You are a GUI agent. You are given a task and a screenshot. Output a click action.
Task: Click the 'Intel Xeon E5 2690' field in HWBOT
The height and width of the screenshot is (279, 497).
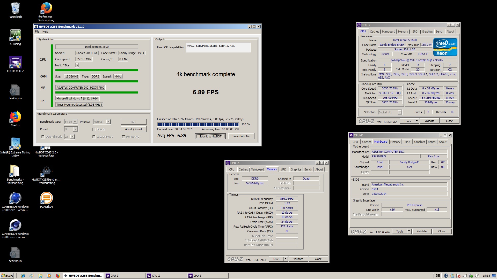coord(97,47)
